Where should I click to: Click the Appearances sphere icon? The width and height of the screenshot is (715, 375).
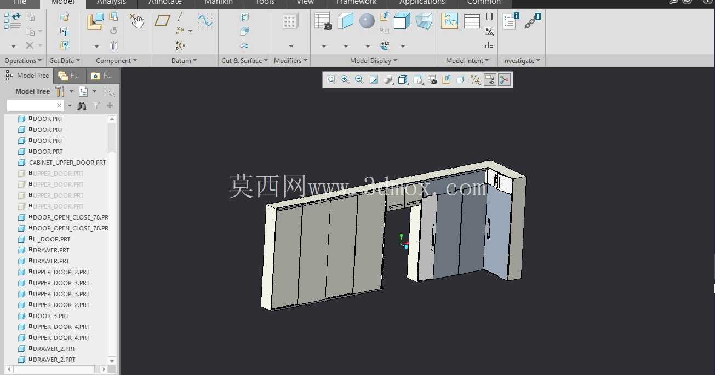click(367, 21)
